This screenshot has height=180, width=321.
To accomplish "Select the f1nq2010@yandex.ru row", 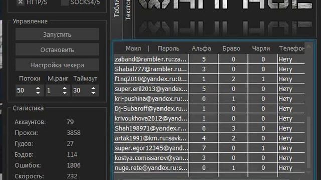I will coord(209,79).
